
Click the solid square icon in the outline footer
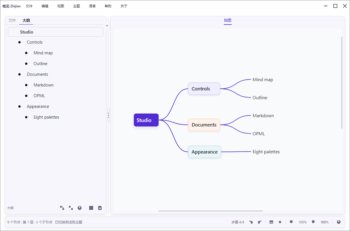click(91, 208)
